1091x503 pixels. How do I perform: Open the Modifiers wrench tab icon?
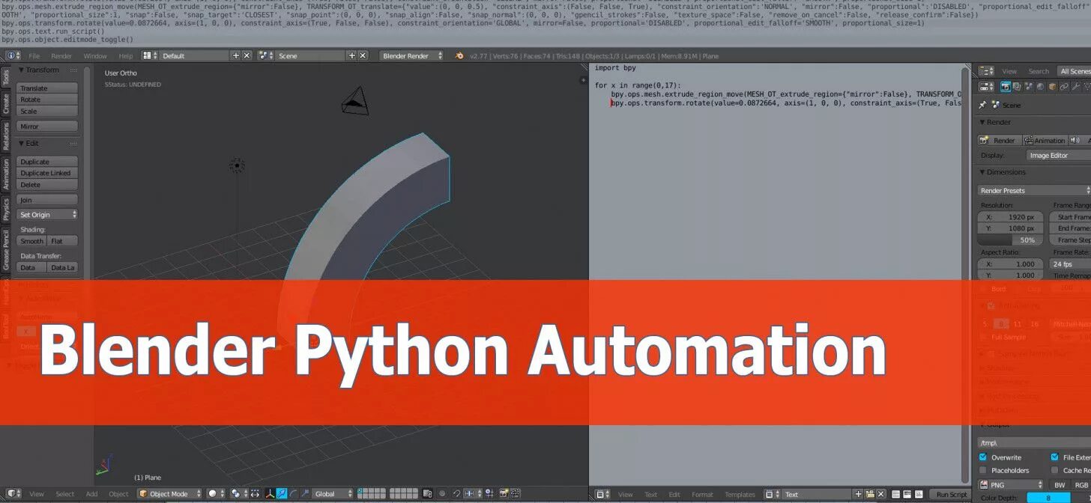(1075, 87)
